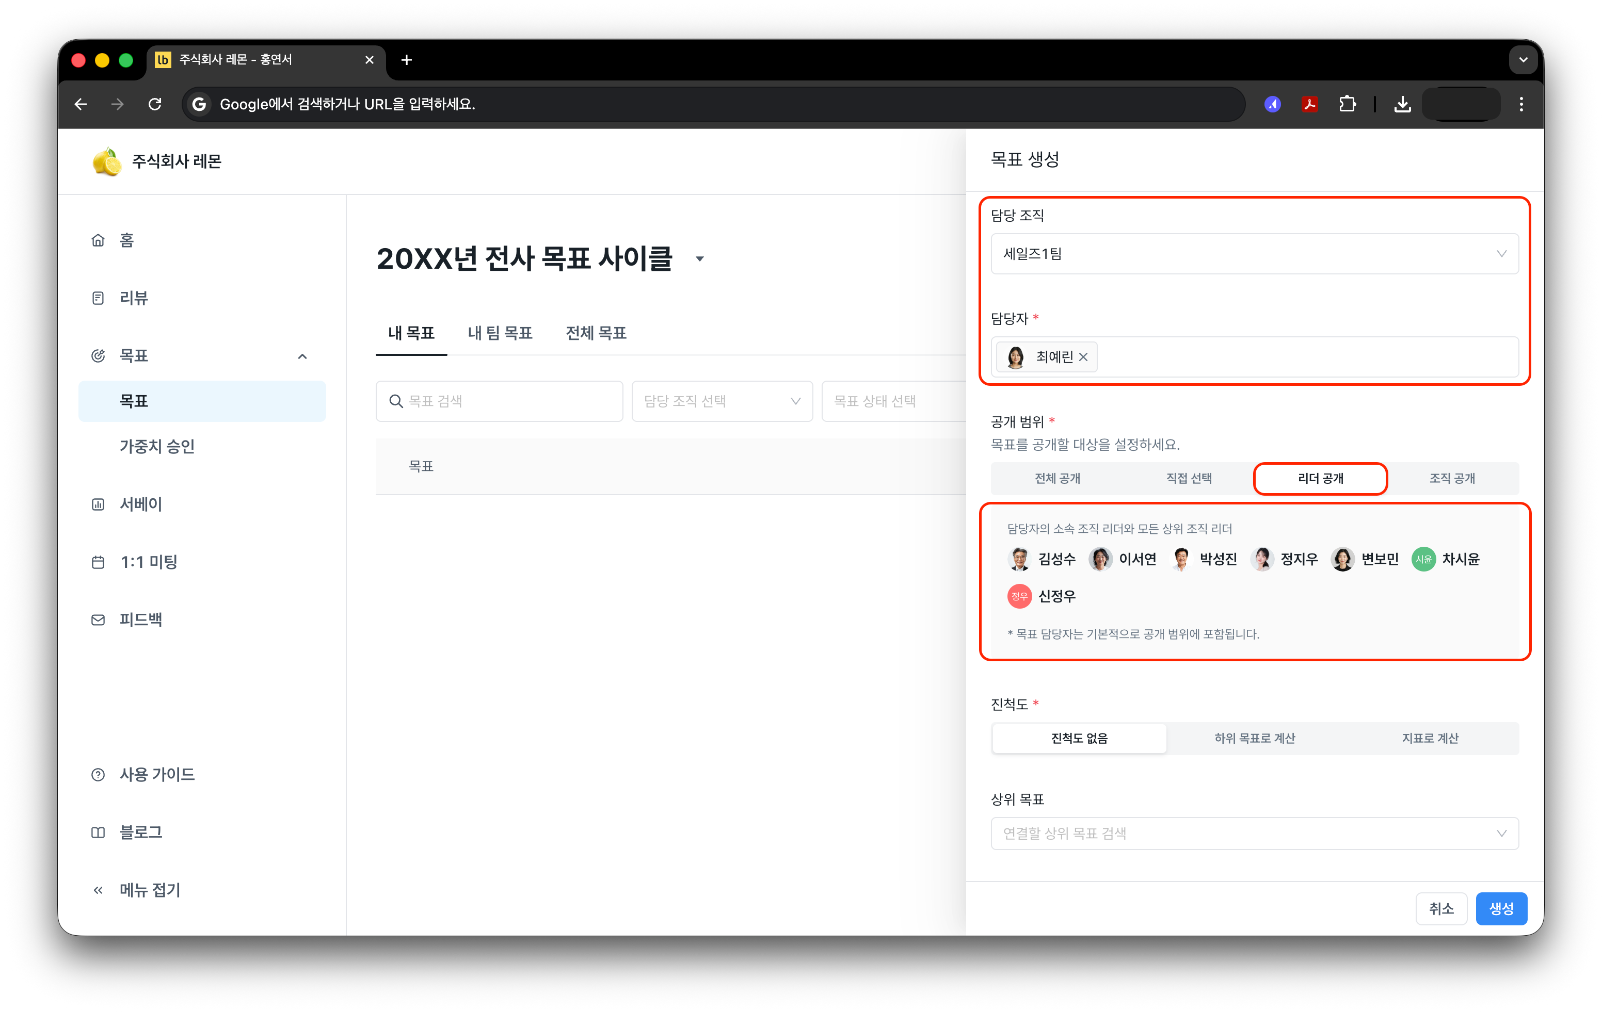Image resolution: width=1602 pixels, height=1012 pixels.
Task: Click the blue 생성 button
Action: point(1501,908)
